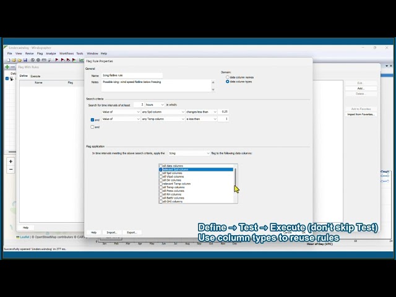The width and height of the screenshot is (396, 297).
Task: Open the View menu
Action: [19, 54]
